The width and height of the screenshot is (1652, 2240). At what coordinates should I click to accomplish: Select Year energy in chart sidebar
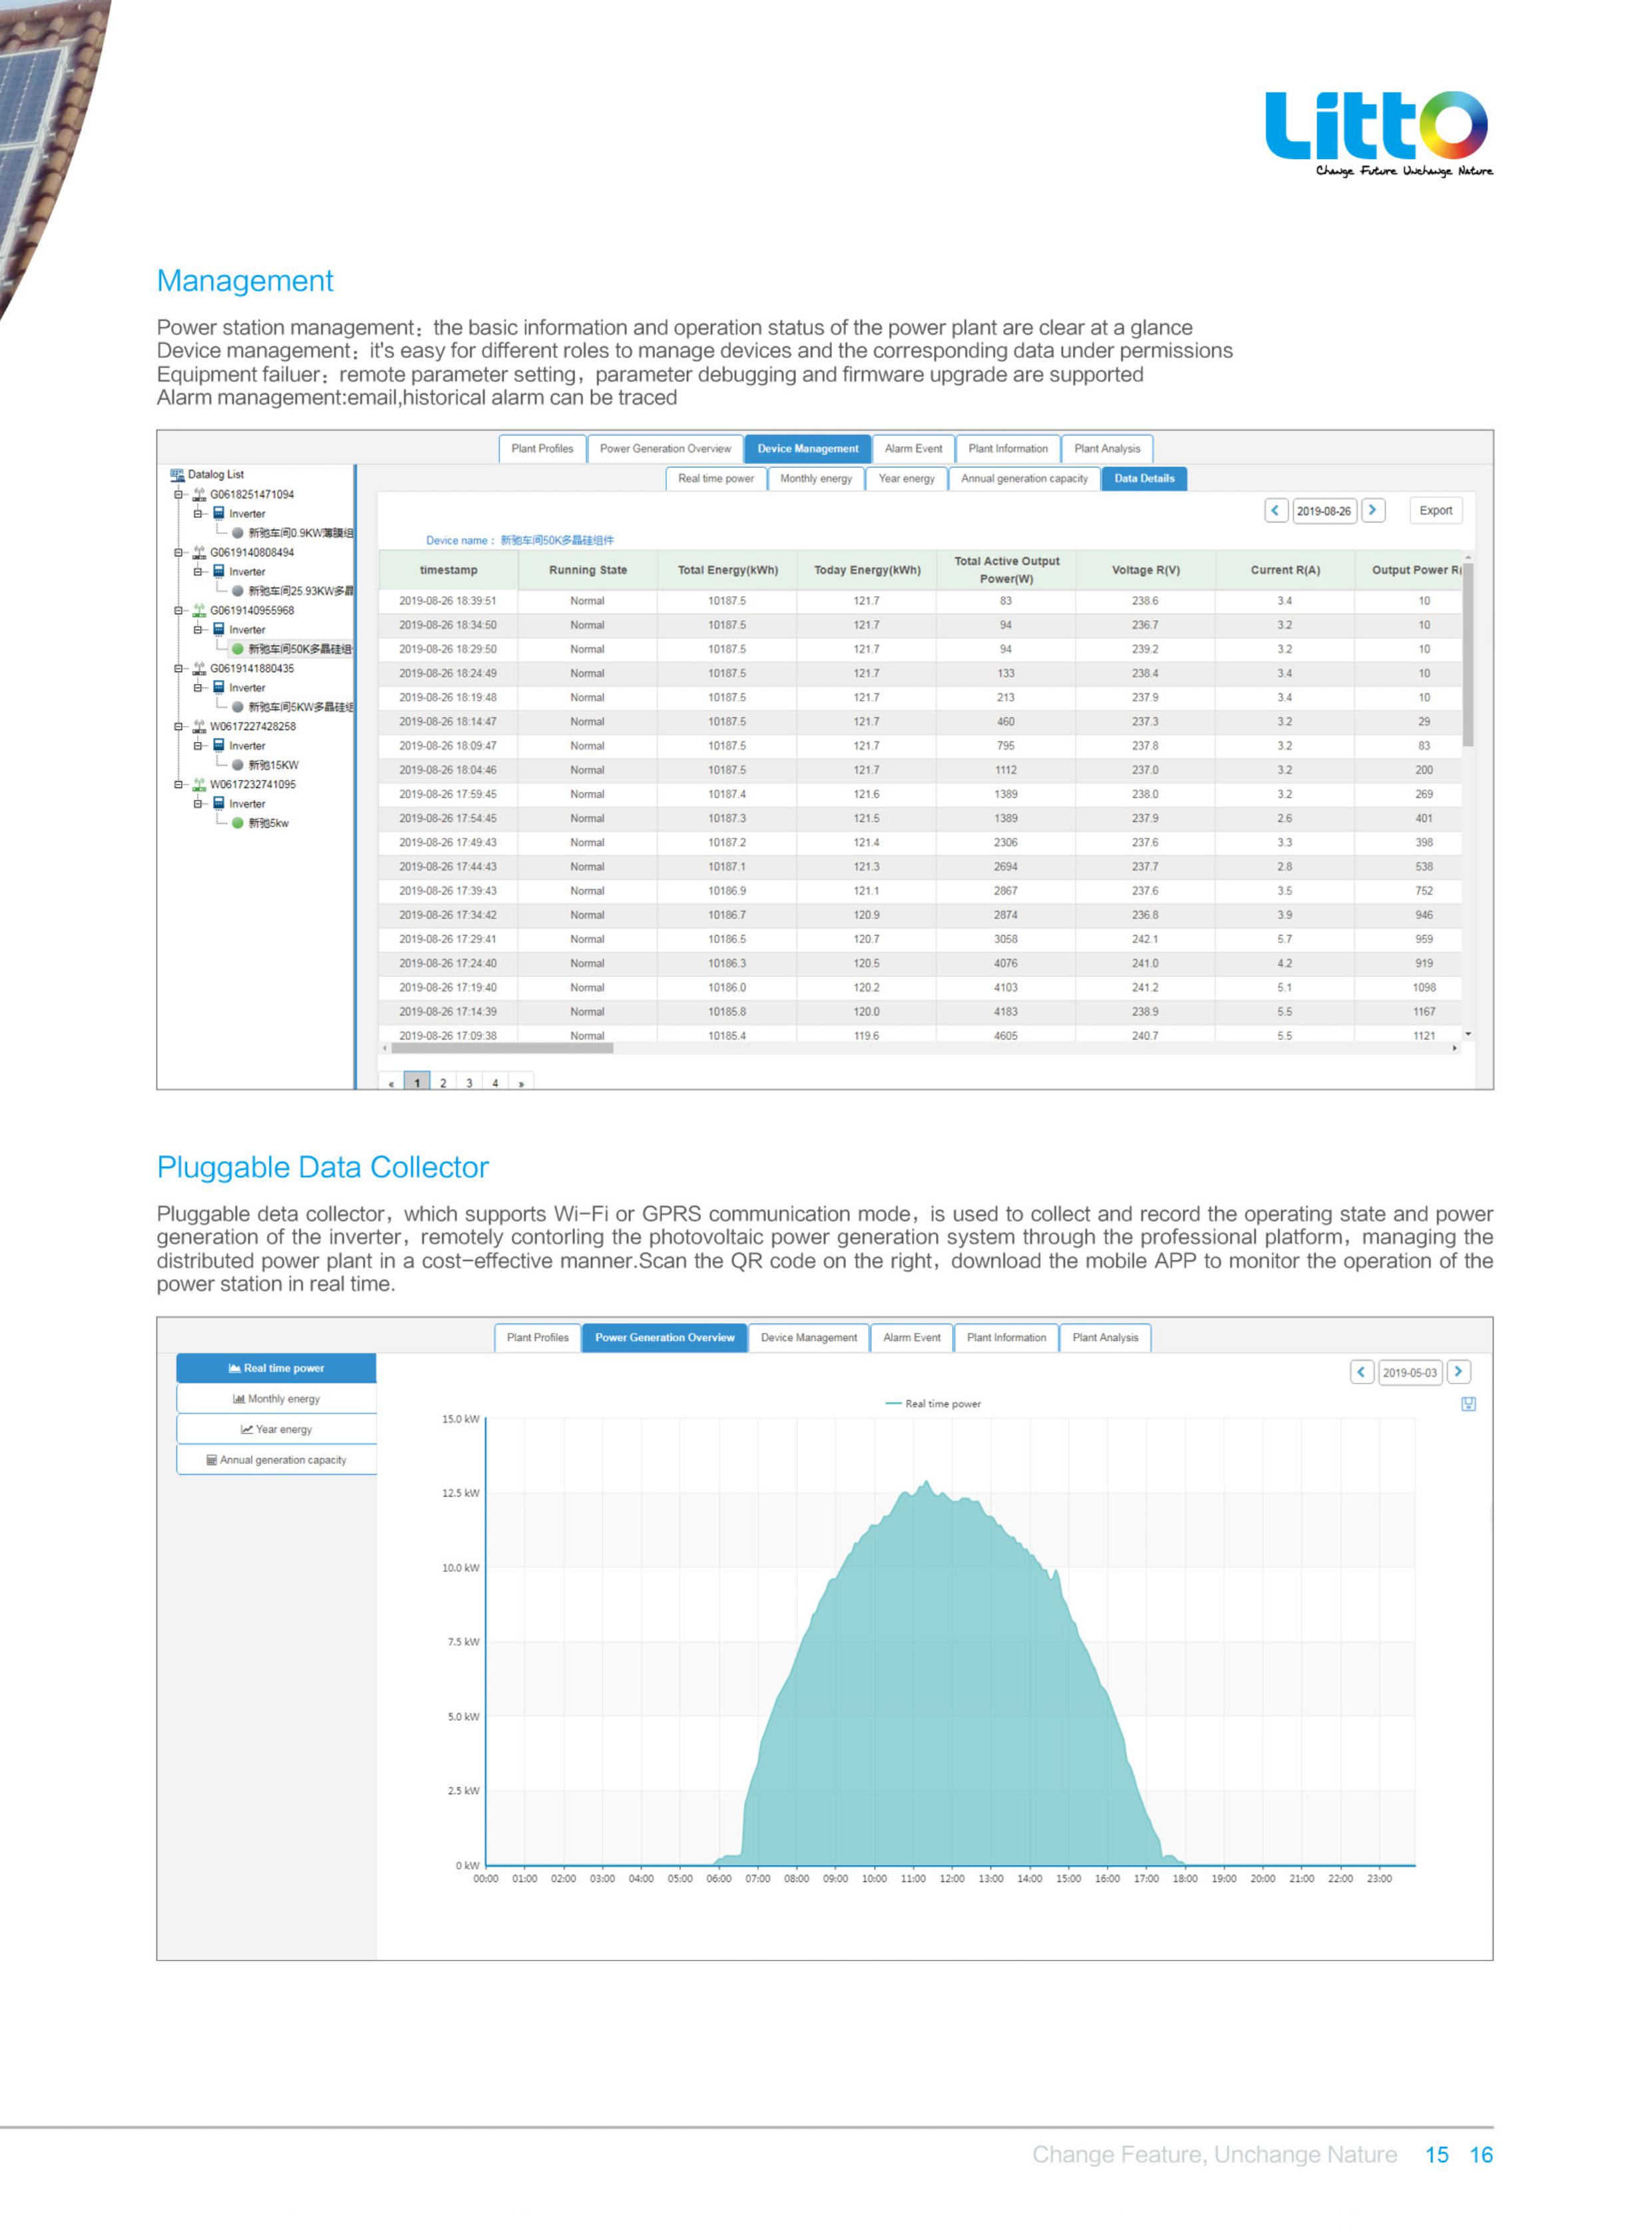[276, 1429]
